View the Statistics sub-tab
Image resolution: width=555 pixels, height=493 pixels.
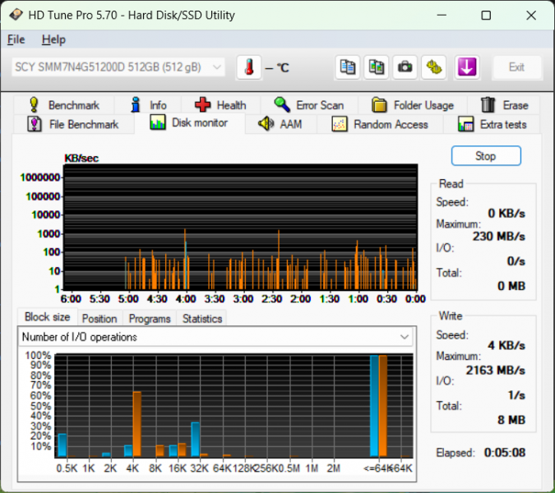[x=202, y=319]
